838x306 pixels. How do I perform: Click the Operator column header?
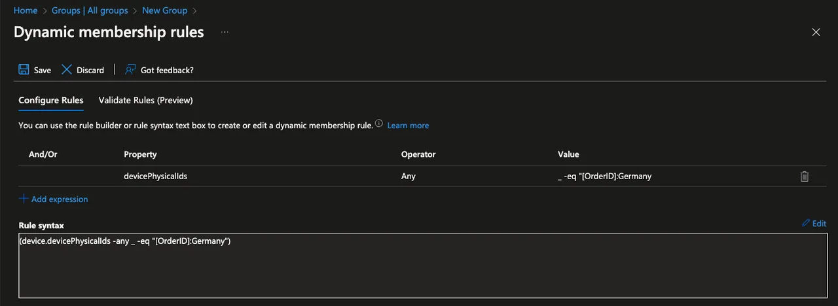tap(418, 154)
